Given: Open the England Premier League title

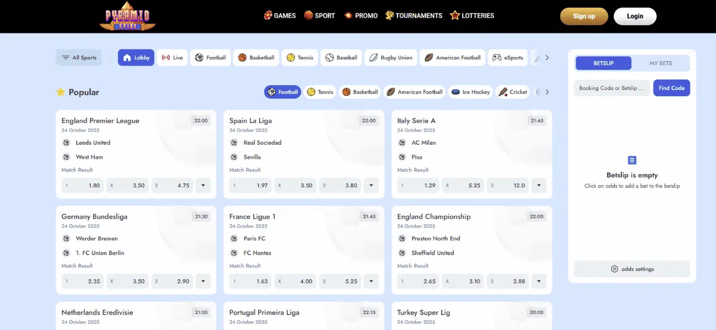Looking at the screenshot, I should (x=100, y=120).
